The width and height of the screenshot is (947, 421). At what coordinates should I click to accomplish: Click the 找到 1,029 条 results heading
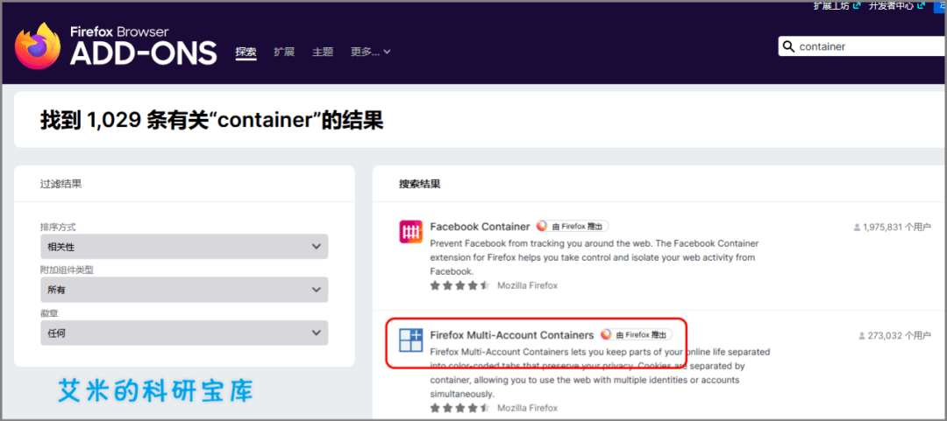coord(212,121)
